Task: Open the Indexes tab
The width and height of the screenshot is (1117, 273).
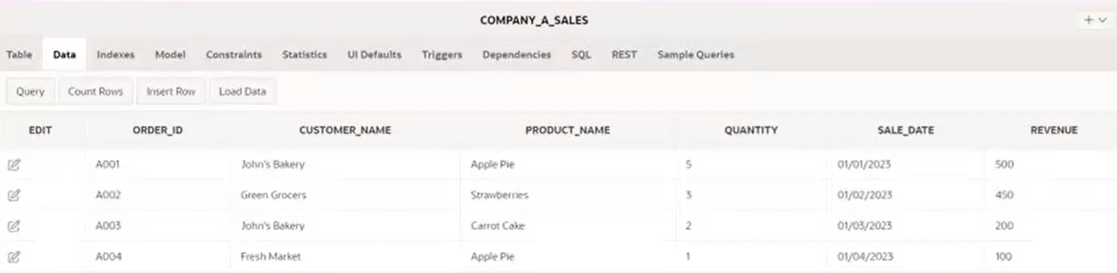Action: [115, 54]
